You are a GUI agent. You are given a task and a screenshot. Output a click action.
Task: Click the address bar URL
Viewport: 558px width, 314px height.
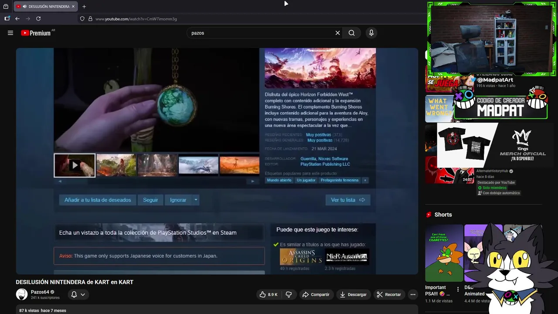(136, 19)
